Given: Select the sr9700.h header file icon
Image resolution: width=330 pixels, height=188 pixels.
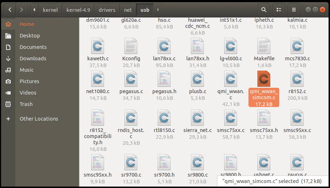Looking at the screenshot, I should pyautogui.click(x=164, y=162).
